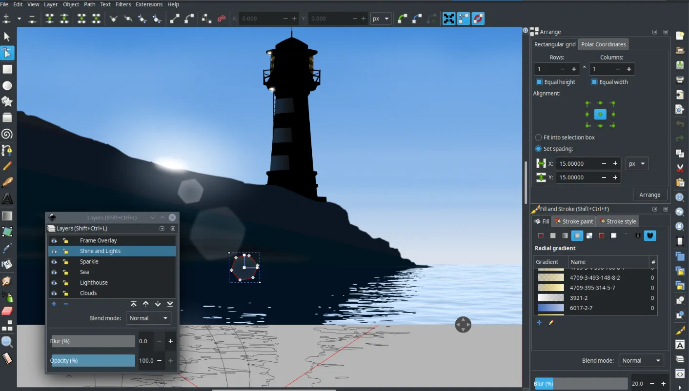Select the Text tool

[x=7, y=199]
